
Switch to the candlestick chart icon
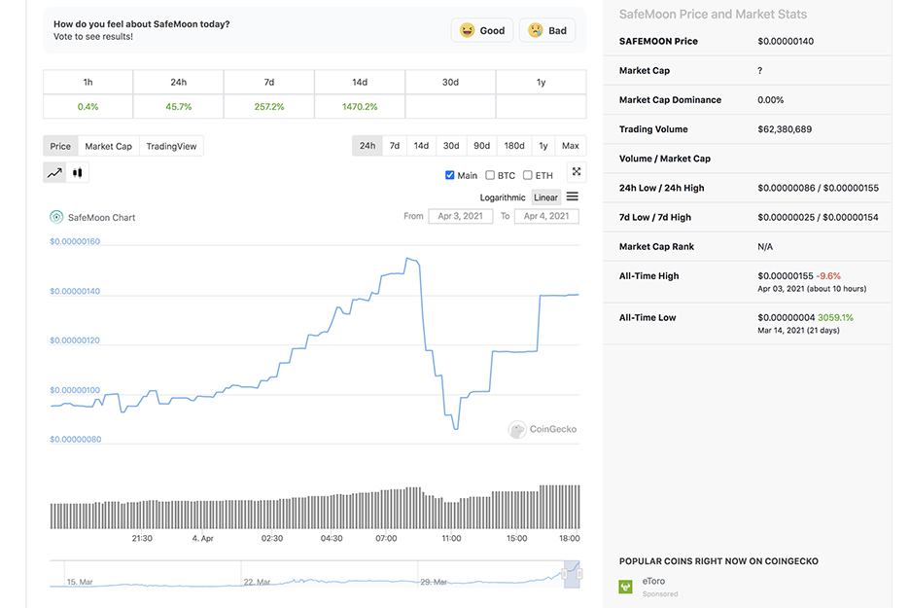78,173
